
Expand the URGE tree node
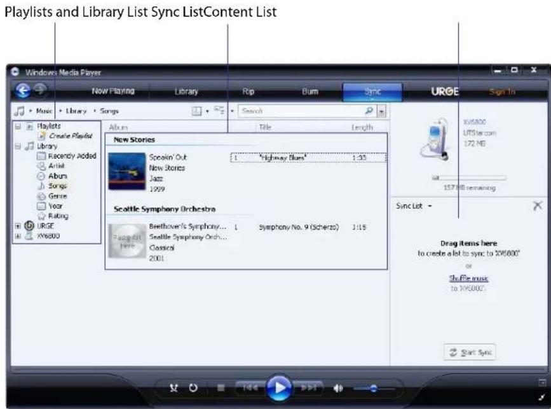point(18,226)
